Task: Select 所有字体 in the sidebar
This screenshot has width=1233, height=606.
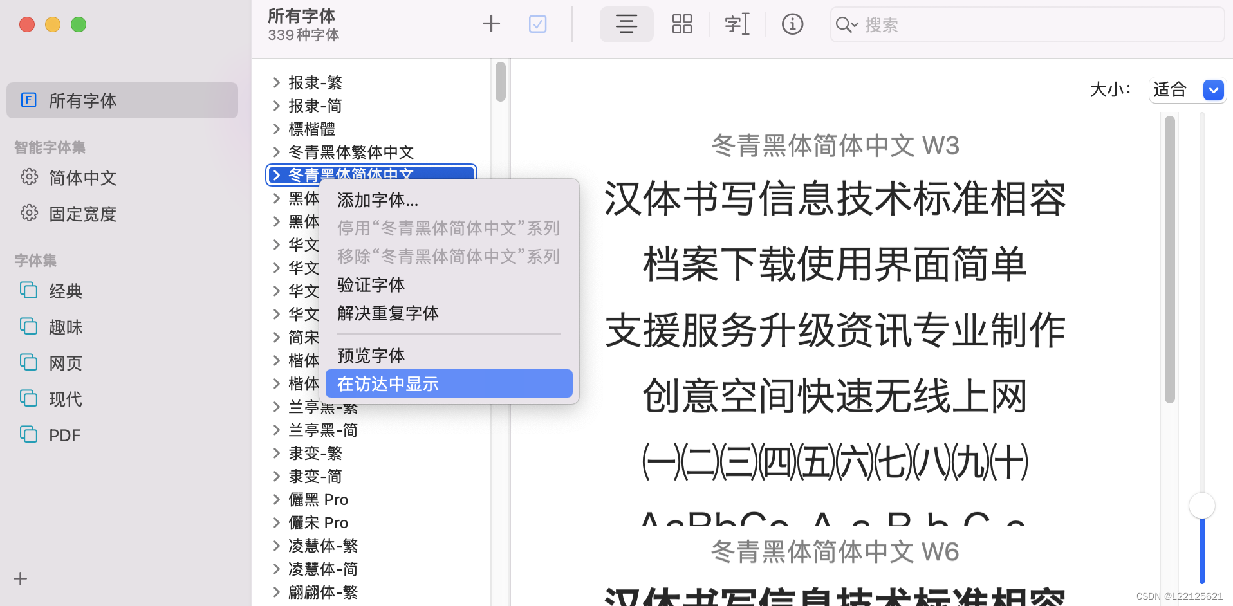Action: click(82, 100)
